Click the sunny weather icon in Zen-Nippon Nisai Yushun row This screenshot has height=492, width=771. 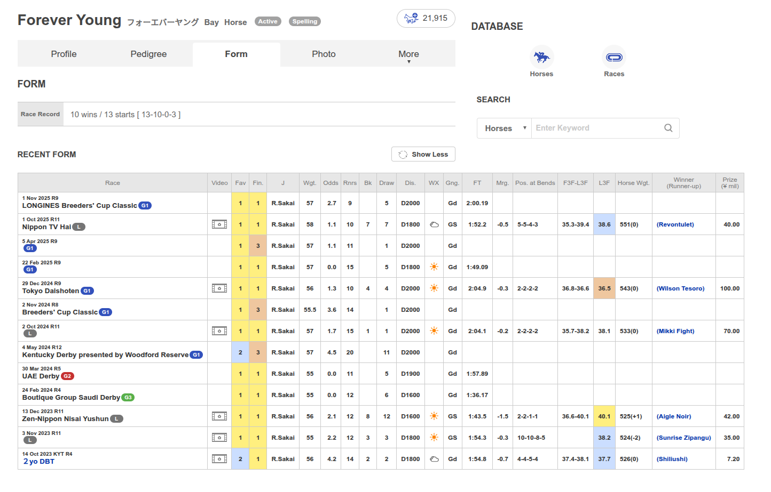(434, 416)
